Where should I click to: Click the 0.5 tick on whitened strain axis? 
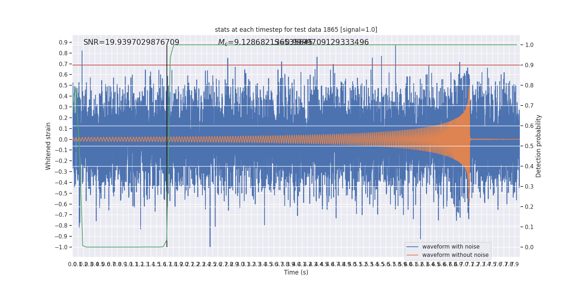click(63, 86)
